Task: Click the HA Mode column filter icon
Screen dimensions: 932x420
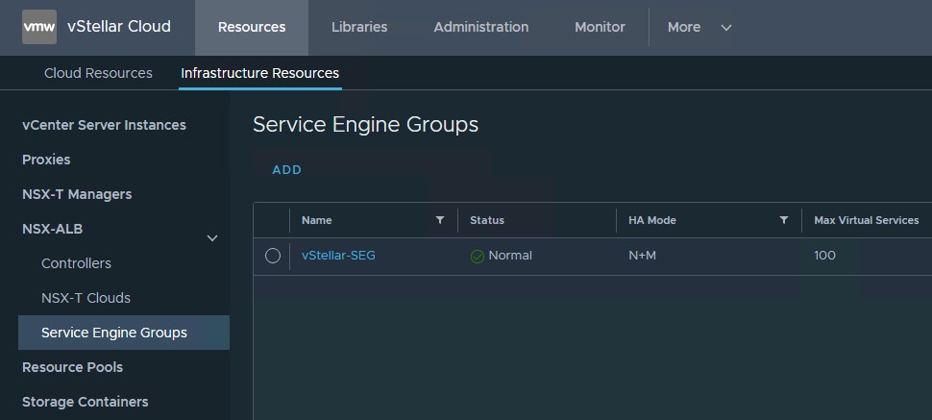Action: coord(784,220)
